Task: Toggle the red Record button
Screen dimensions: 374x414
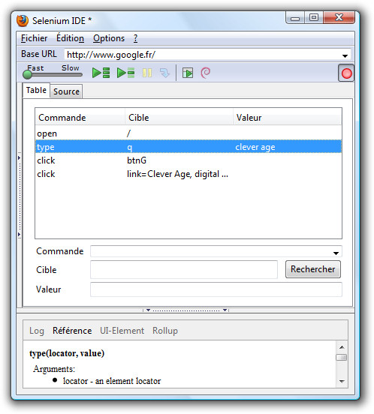Action: pyautogui.click(x=346, y=73)
